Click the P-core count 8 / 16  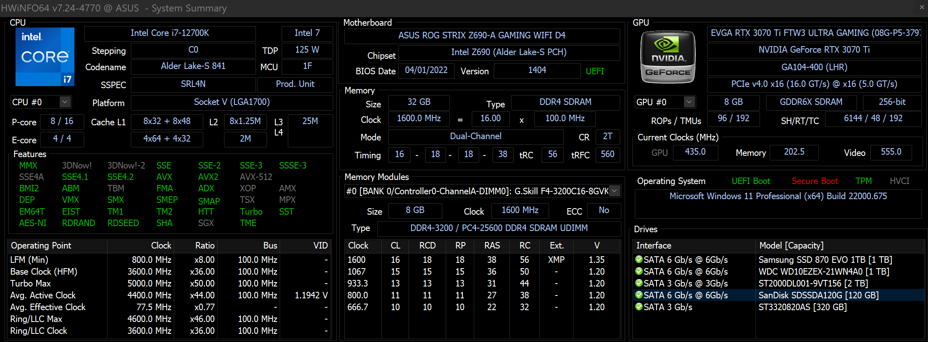[x=62, y=121]
